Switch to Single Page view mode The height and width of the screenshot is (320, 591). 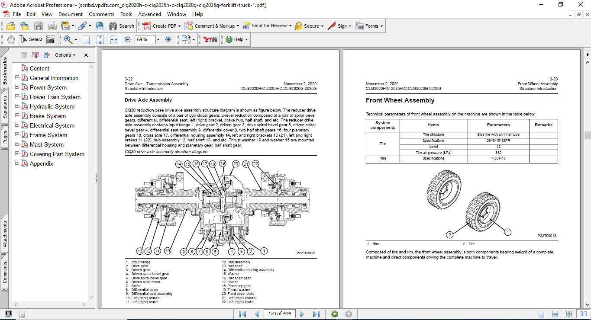[542, 314]
